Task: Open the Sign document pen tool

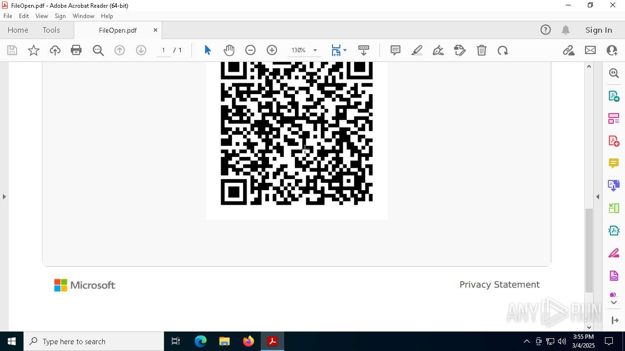Action: [438, 50]
